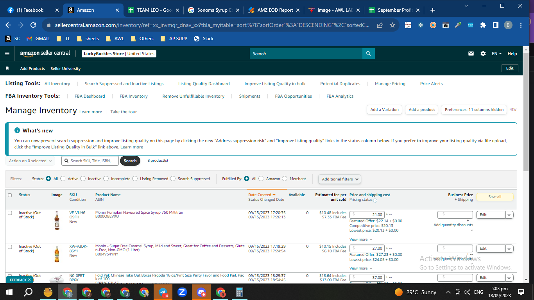Click the teal search magnifier button
Screen dimensions: 534x300
click(368, 54)
